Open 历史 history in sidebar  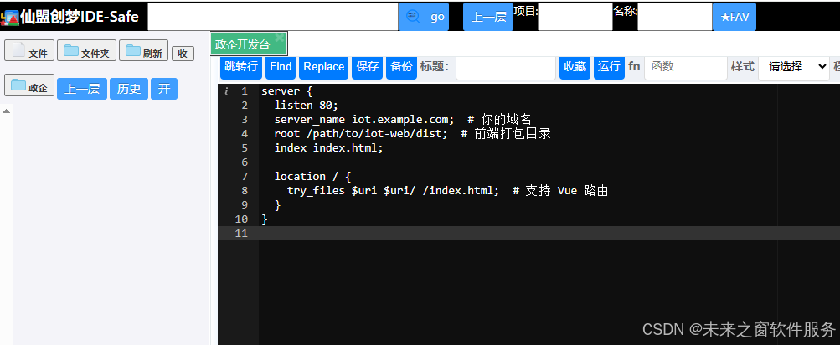pyautogui.click(x=129, y=89)
